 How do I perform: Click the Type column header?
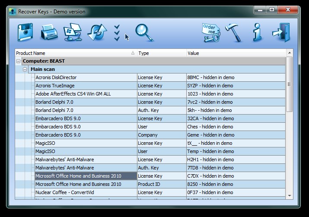coord(161,53)
